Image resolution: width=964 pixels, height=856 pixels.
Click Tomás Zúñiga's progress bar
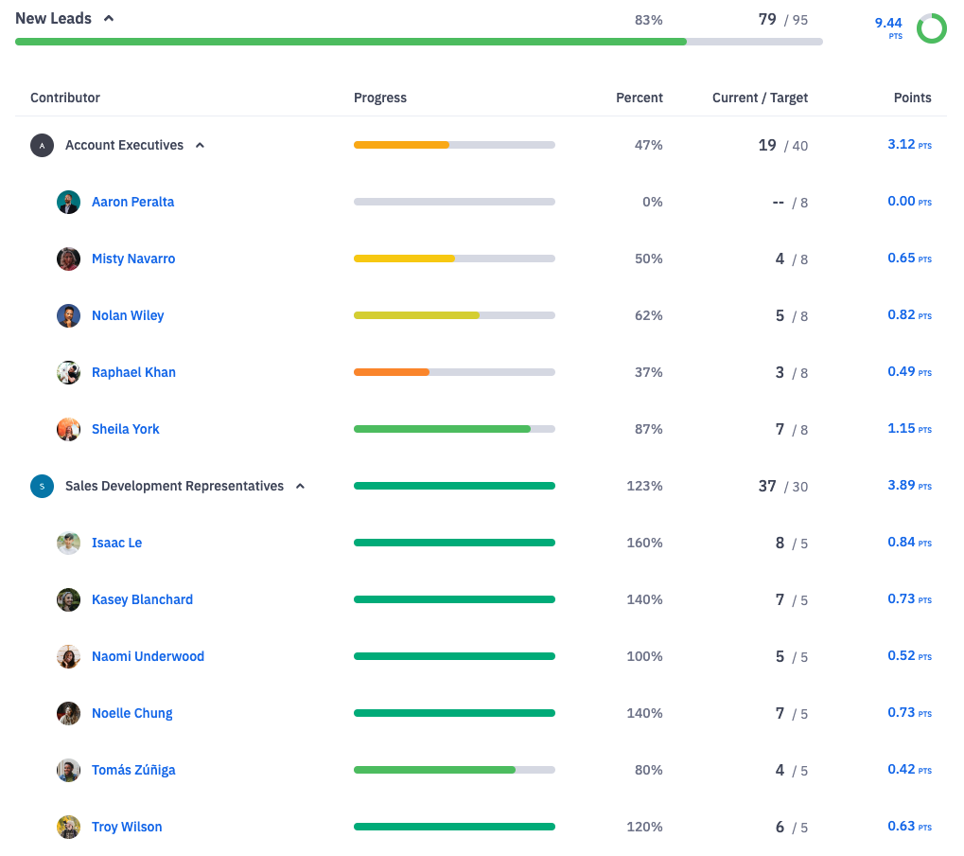(x=454, y=770)
